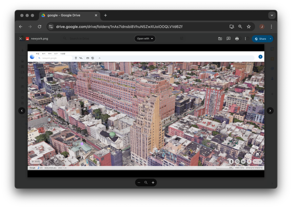Image resolution: width=292 pixels, height=208 pixels.
Task: Zoom out of the image preview
Action: [139, 183]
